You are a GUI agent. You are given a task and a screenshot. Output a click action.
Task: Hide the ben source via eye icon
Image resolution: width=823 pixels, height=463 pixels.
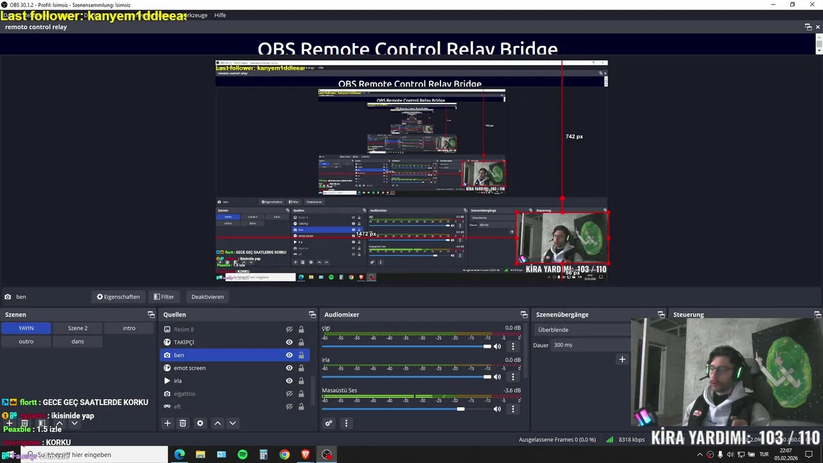pos(289,355)
